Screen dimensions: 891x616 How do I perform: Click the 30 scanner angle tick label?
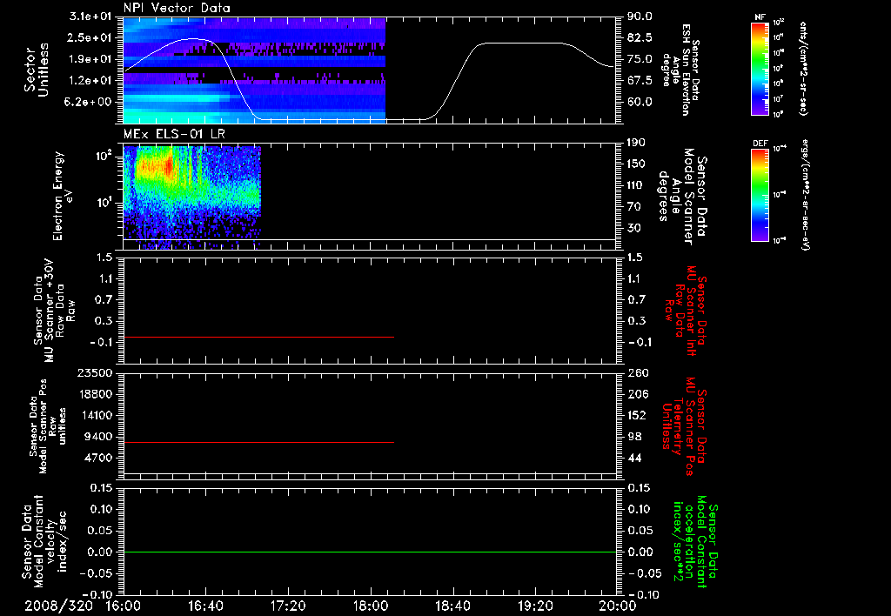(633, 228)
